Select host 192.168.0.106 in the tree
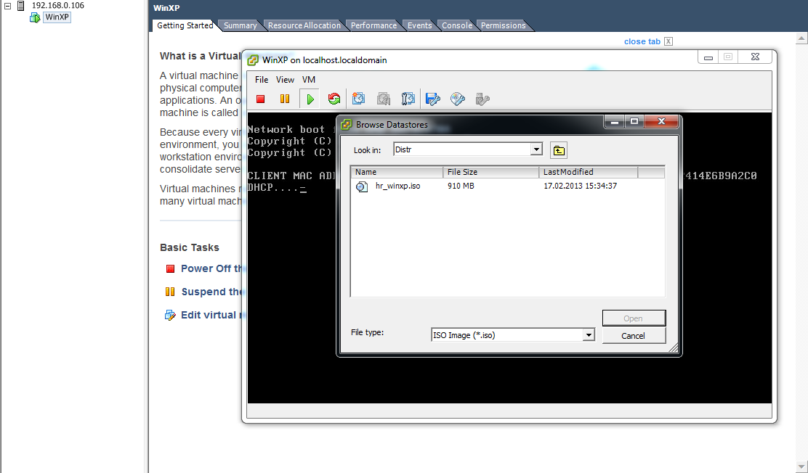Image resolution: width=808 pixels, height=473 pixels. (57, 6)
